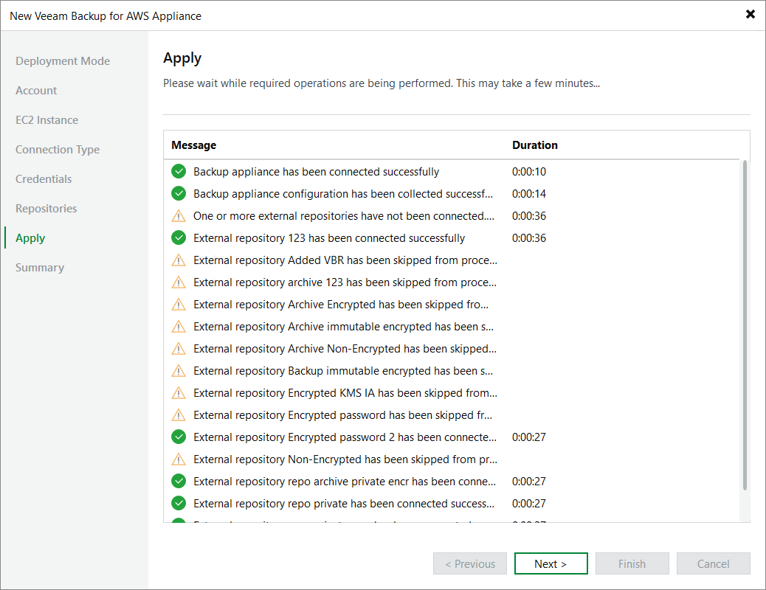Image resolution: width=766 pixels, height=590 pixels.
Task: Select 'External repository Encrypted KMS IA' message
Action: pyautogui.click(x=345, y=392)
